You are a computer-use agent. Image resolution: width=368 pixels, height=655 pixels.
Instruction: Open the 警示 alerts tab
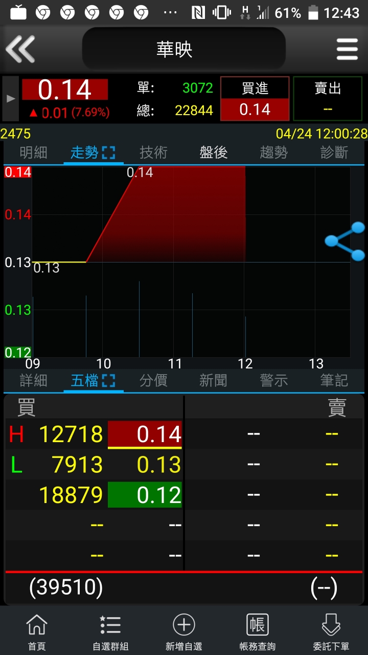274,381
